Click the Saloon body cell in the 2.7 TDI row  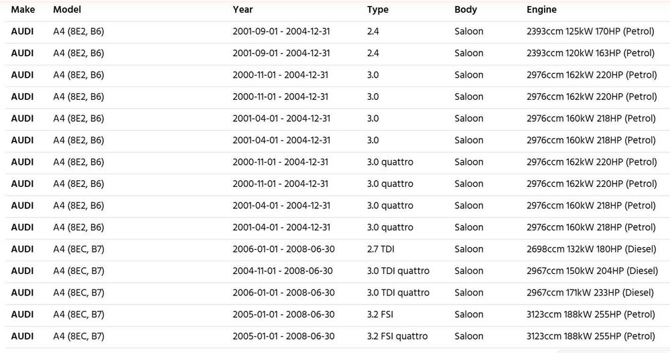pos(469,249)
